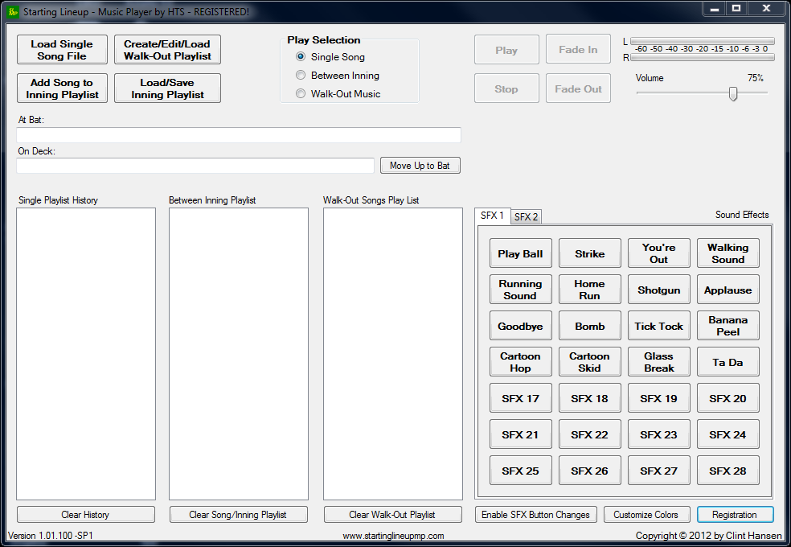Open the Registration button
This screenshot has height=547, width=791.
[x=735, y=514]
